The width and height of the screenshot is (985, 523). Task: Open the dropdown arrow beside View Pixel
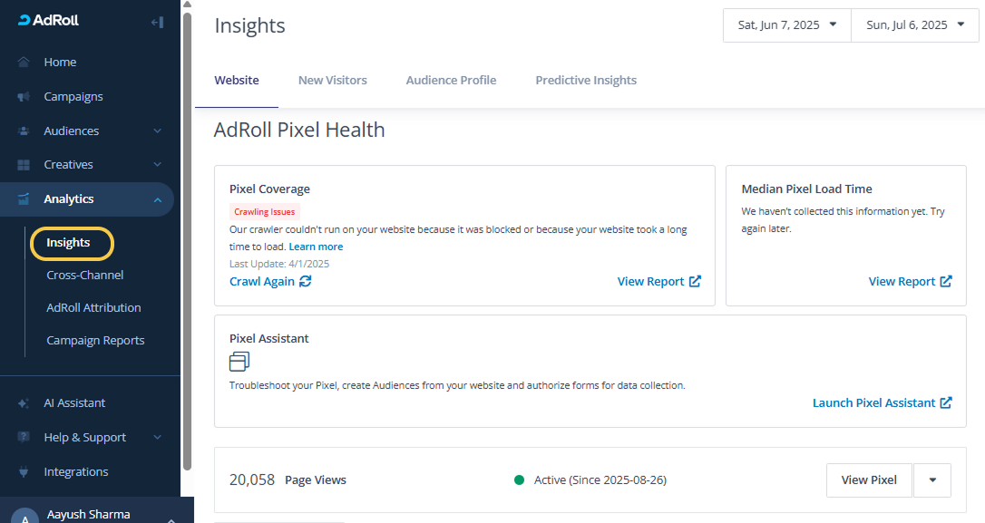[x=932, y=480]
